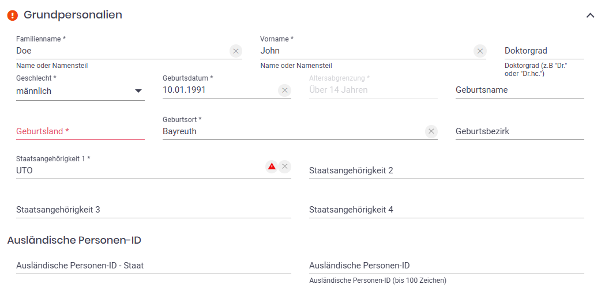Image resolution: width=605 pixels, height=288 pixels.
Task: Click the Staatsangehörigkeit 3 field
Action: point(153,210)
